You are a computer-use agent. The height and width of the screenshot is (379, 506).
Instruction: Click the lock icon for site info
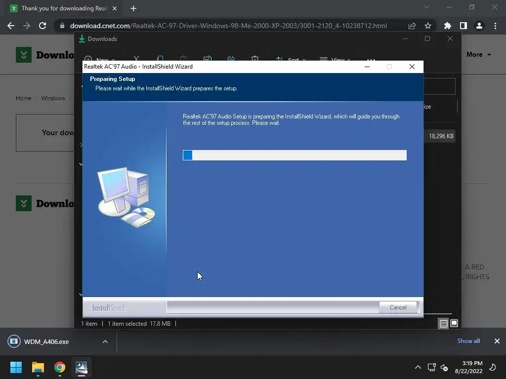tap(62, 26)
